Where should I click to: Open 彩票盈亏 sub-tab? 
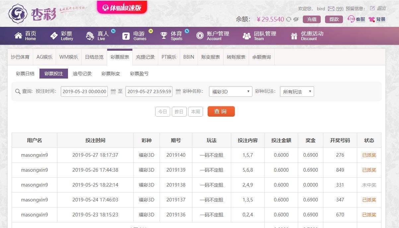139,74
